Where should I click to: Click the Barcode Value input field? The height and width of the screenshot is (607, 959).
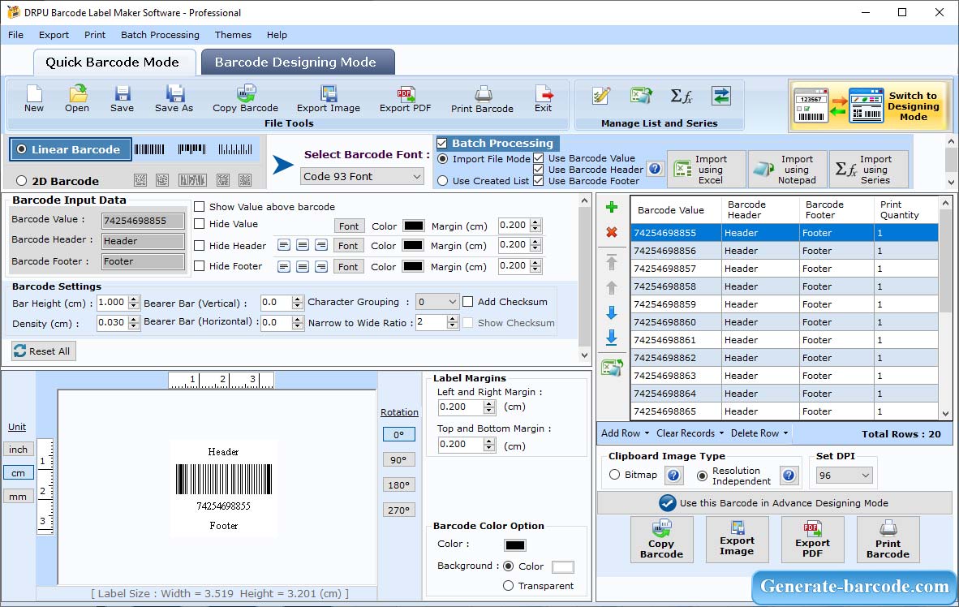pyautogui.click(x=143, y=221)
